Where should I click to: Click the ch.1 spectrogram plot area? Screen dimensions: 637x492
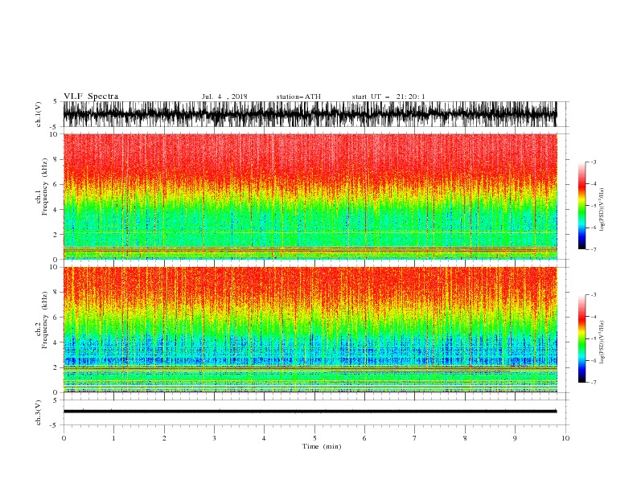(310, 196)
